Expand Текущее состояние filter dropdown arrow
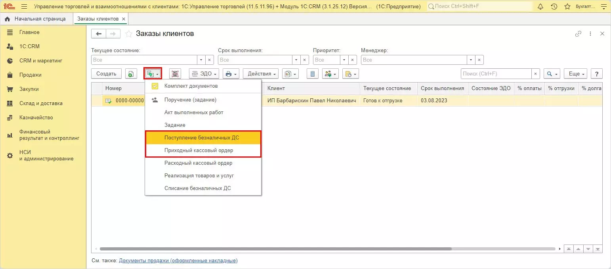 click(202, 60)
